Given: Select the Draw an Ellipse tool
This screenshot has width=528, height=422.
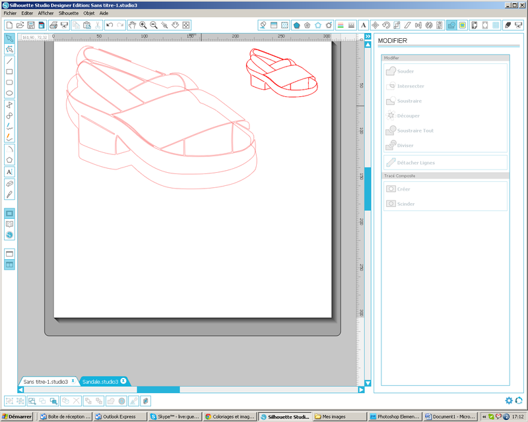Looking at the screenshot, I should tap(9, 93).
